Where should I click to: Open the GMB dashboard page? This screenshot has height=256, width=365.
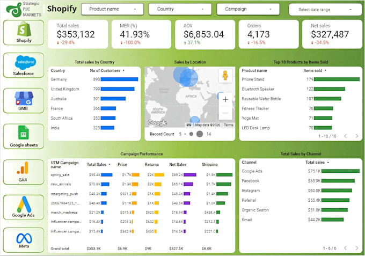(24, 100)
